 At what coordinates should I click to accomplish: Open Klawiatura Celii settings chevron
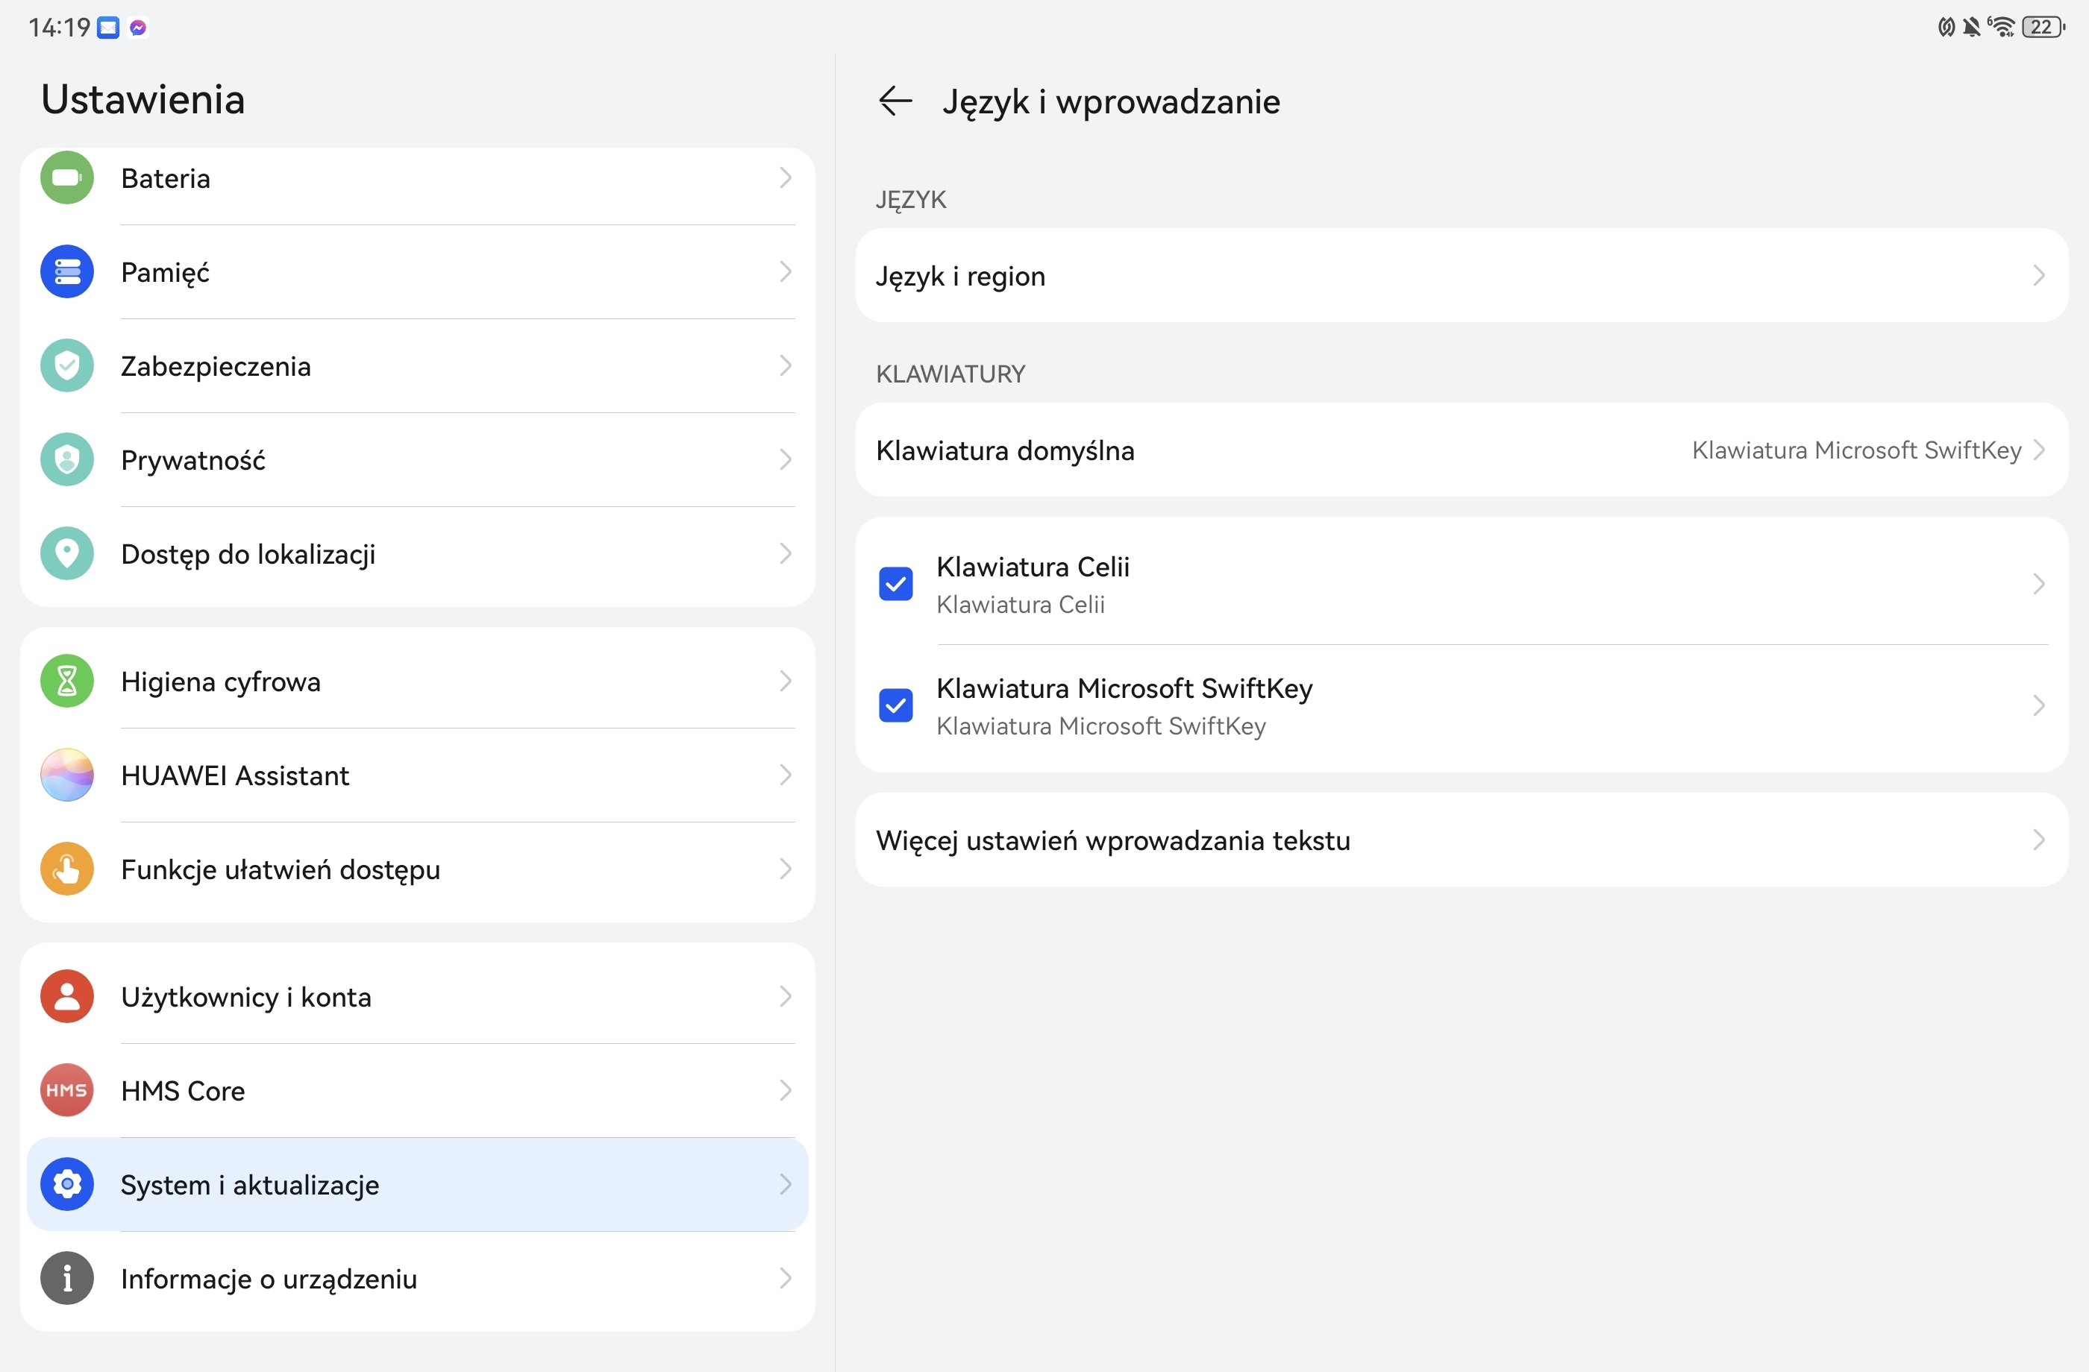[x=2039, y=585]
